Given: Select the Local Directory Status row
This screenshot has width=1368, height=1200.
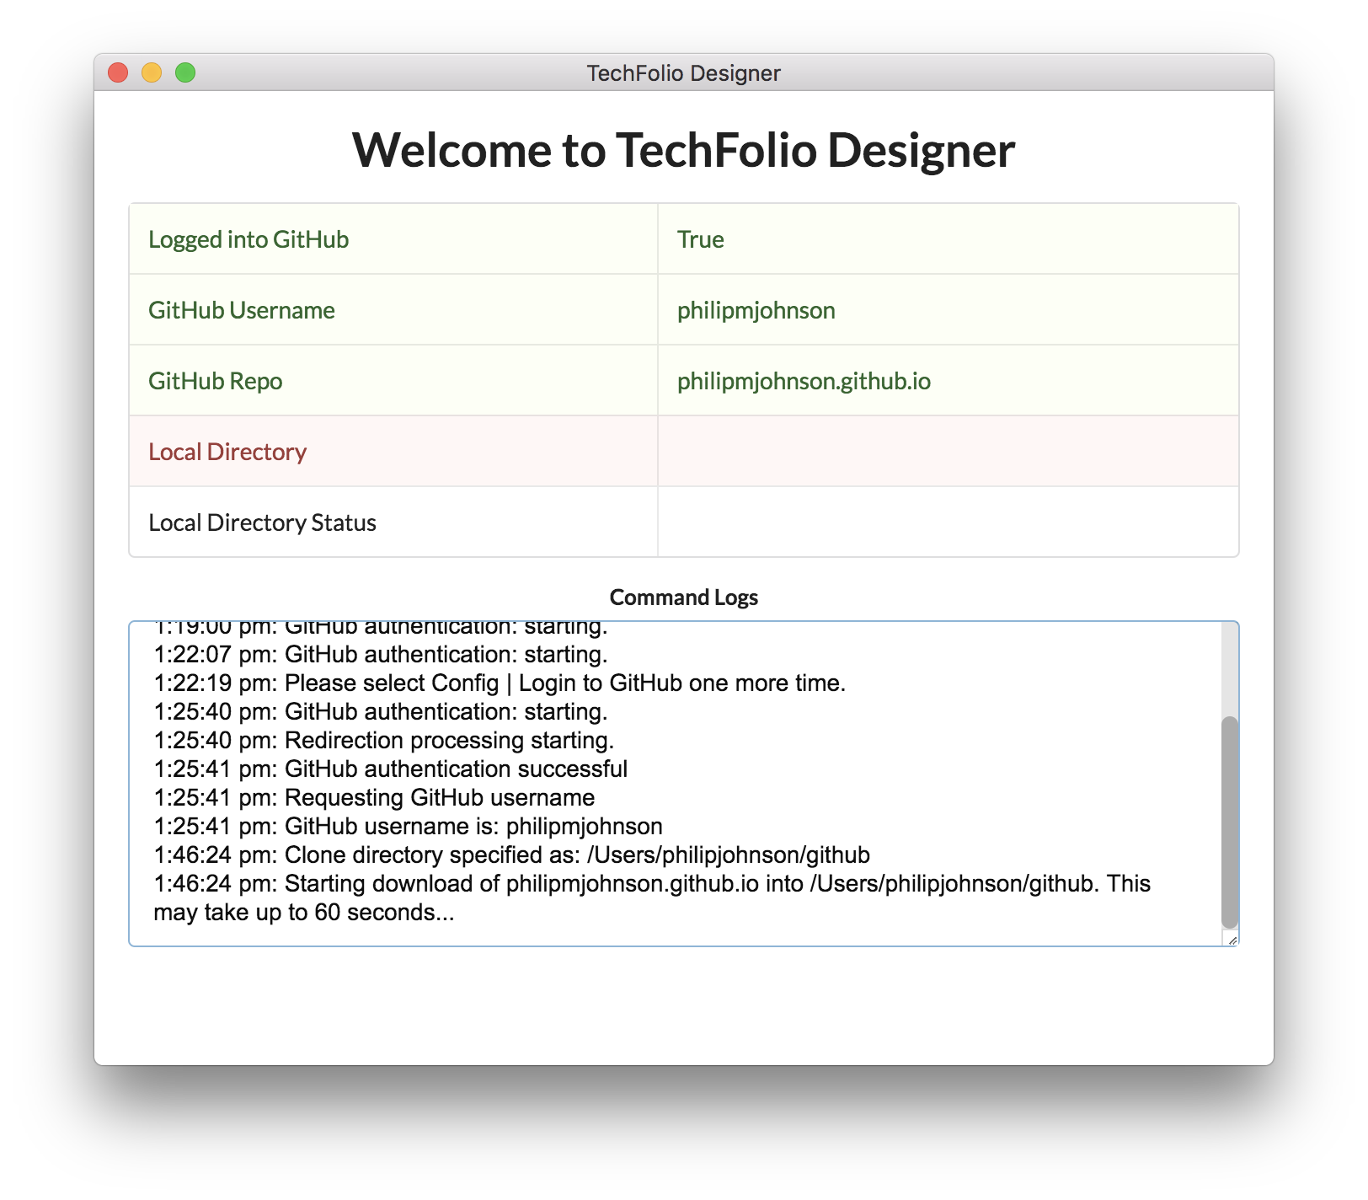Looking at the screenshot, I should [x=261, y=522].
